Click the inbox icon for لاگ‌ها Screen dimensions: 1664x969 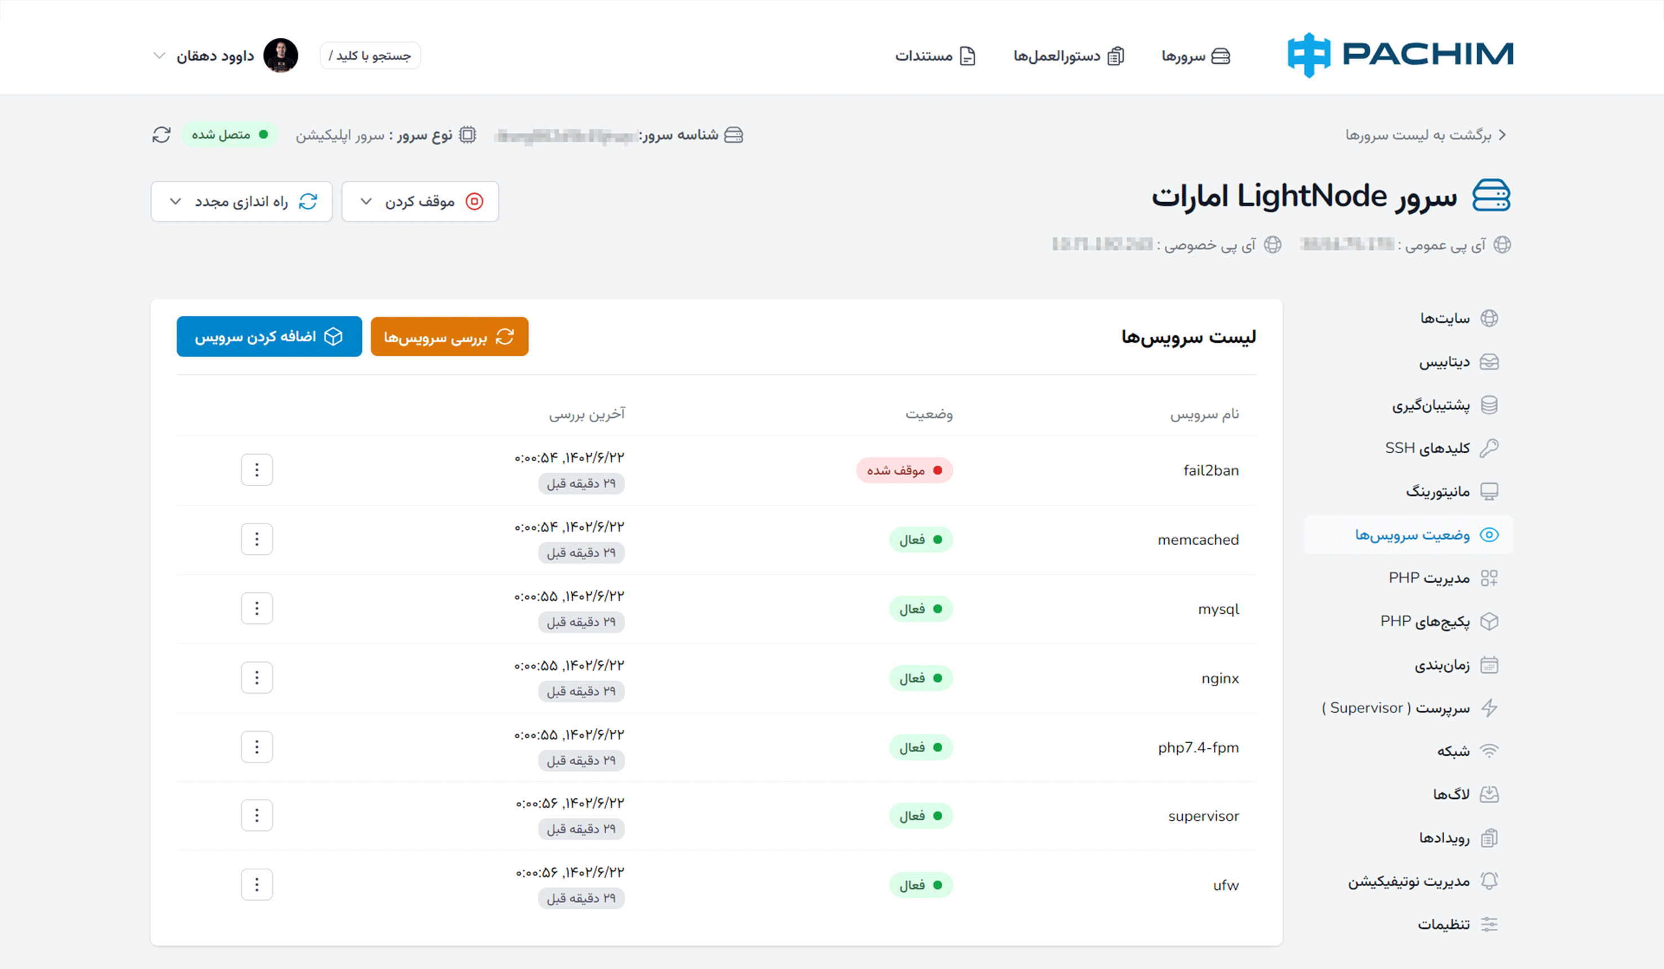(1489, 794)
